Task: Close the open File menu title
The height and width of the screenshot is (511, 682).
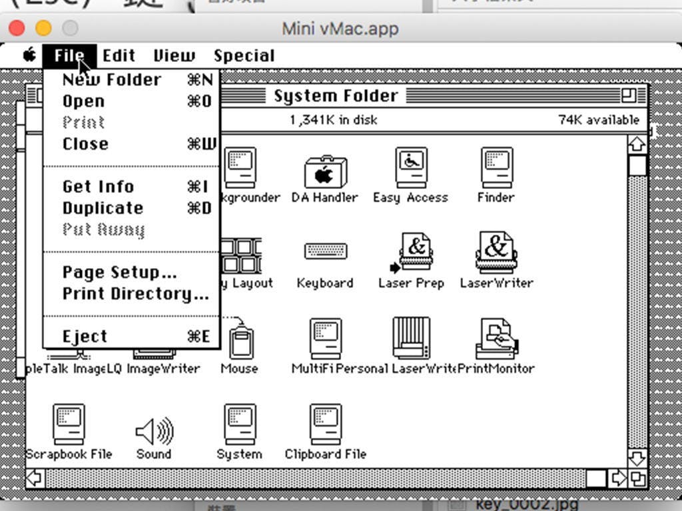Action: [69, 56]
